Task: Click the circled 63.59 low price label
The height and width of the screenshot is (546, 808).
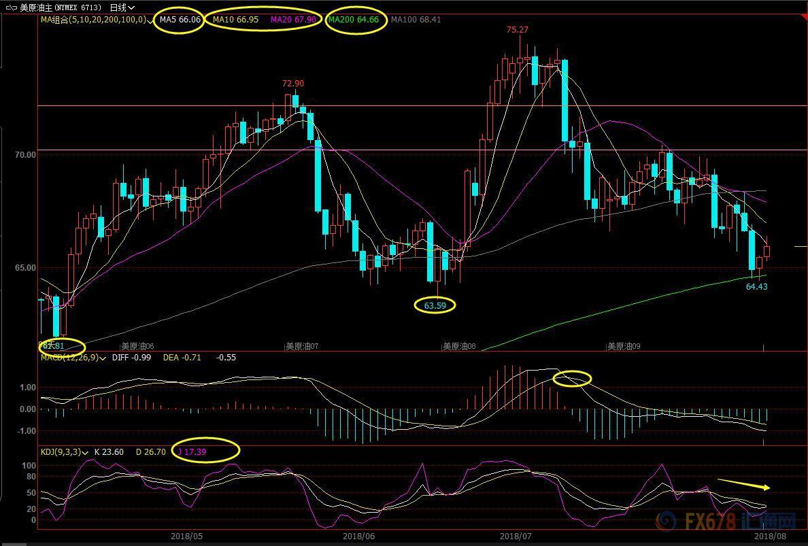Action: point(435,305)
